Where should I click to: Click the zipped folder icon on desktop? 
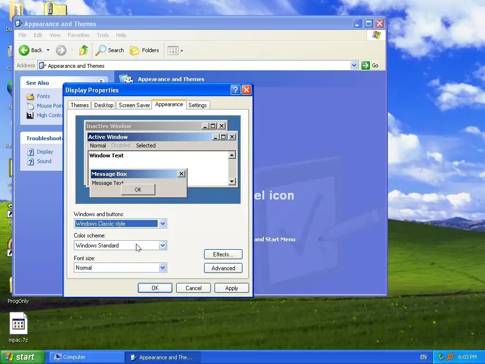click(55, 8)
